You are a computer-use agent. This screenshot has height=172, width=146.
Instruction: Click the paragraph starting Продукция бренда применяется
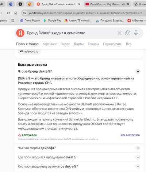click(x=77, y=93)
